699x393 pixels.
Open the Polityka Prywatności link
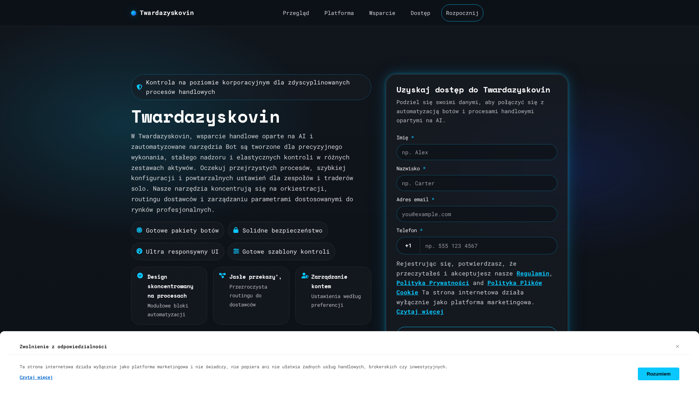click(433, 283)
